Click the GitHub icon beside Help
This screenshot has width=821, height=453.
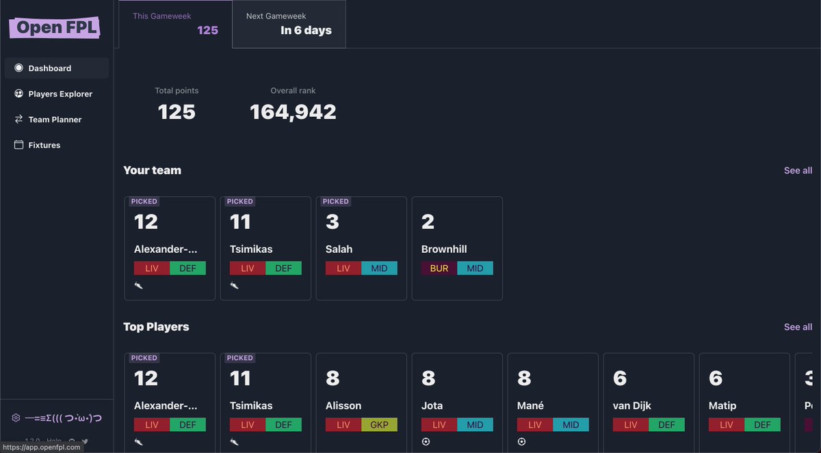tap(72, 440)
